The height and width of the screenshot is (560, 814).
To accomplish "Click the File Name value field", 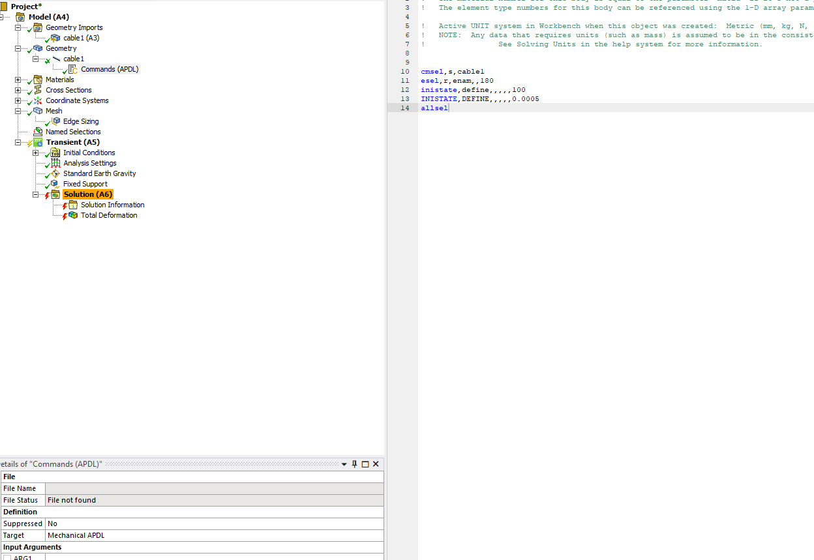I will point(215,488).
